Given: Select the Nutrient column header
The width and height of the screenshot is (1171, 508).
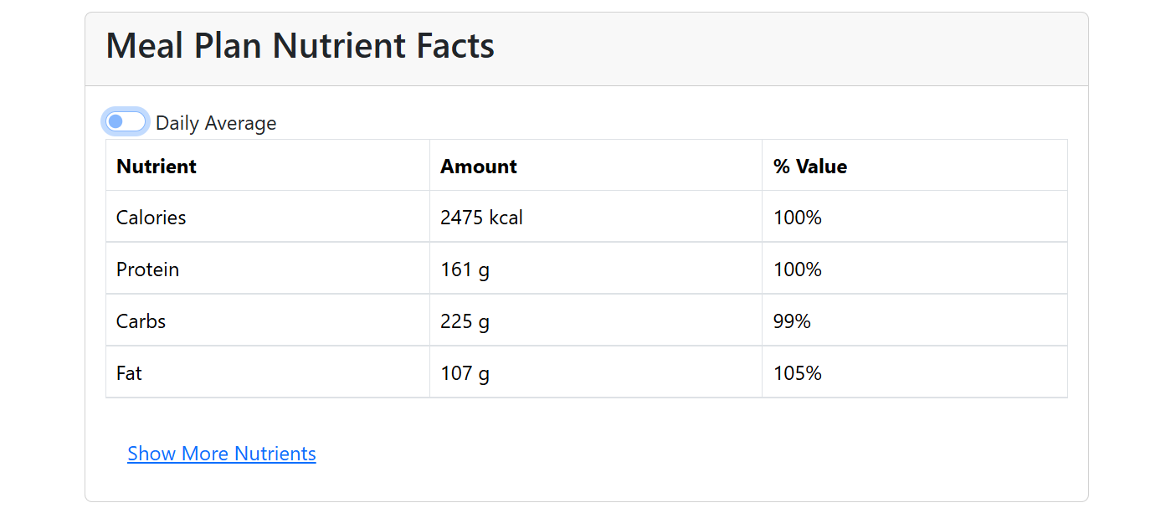Looking at the screenshot, I should point(157,167).
